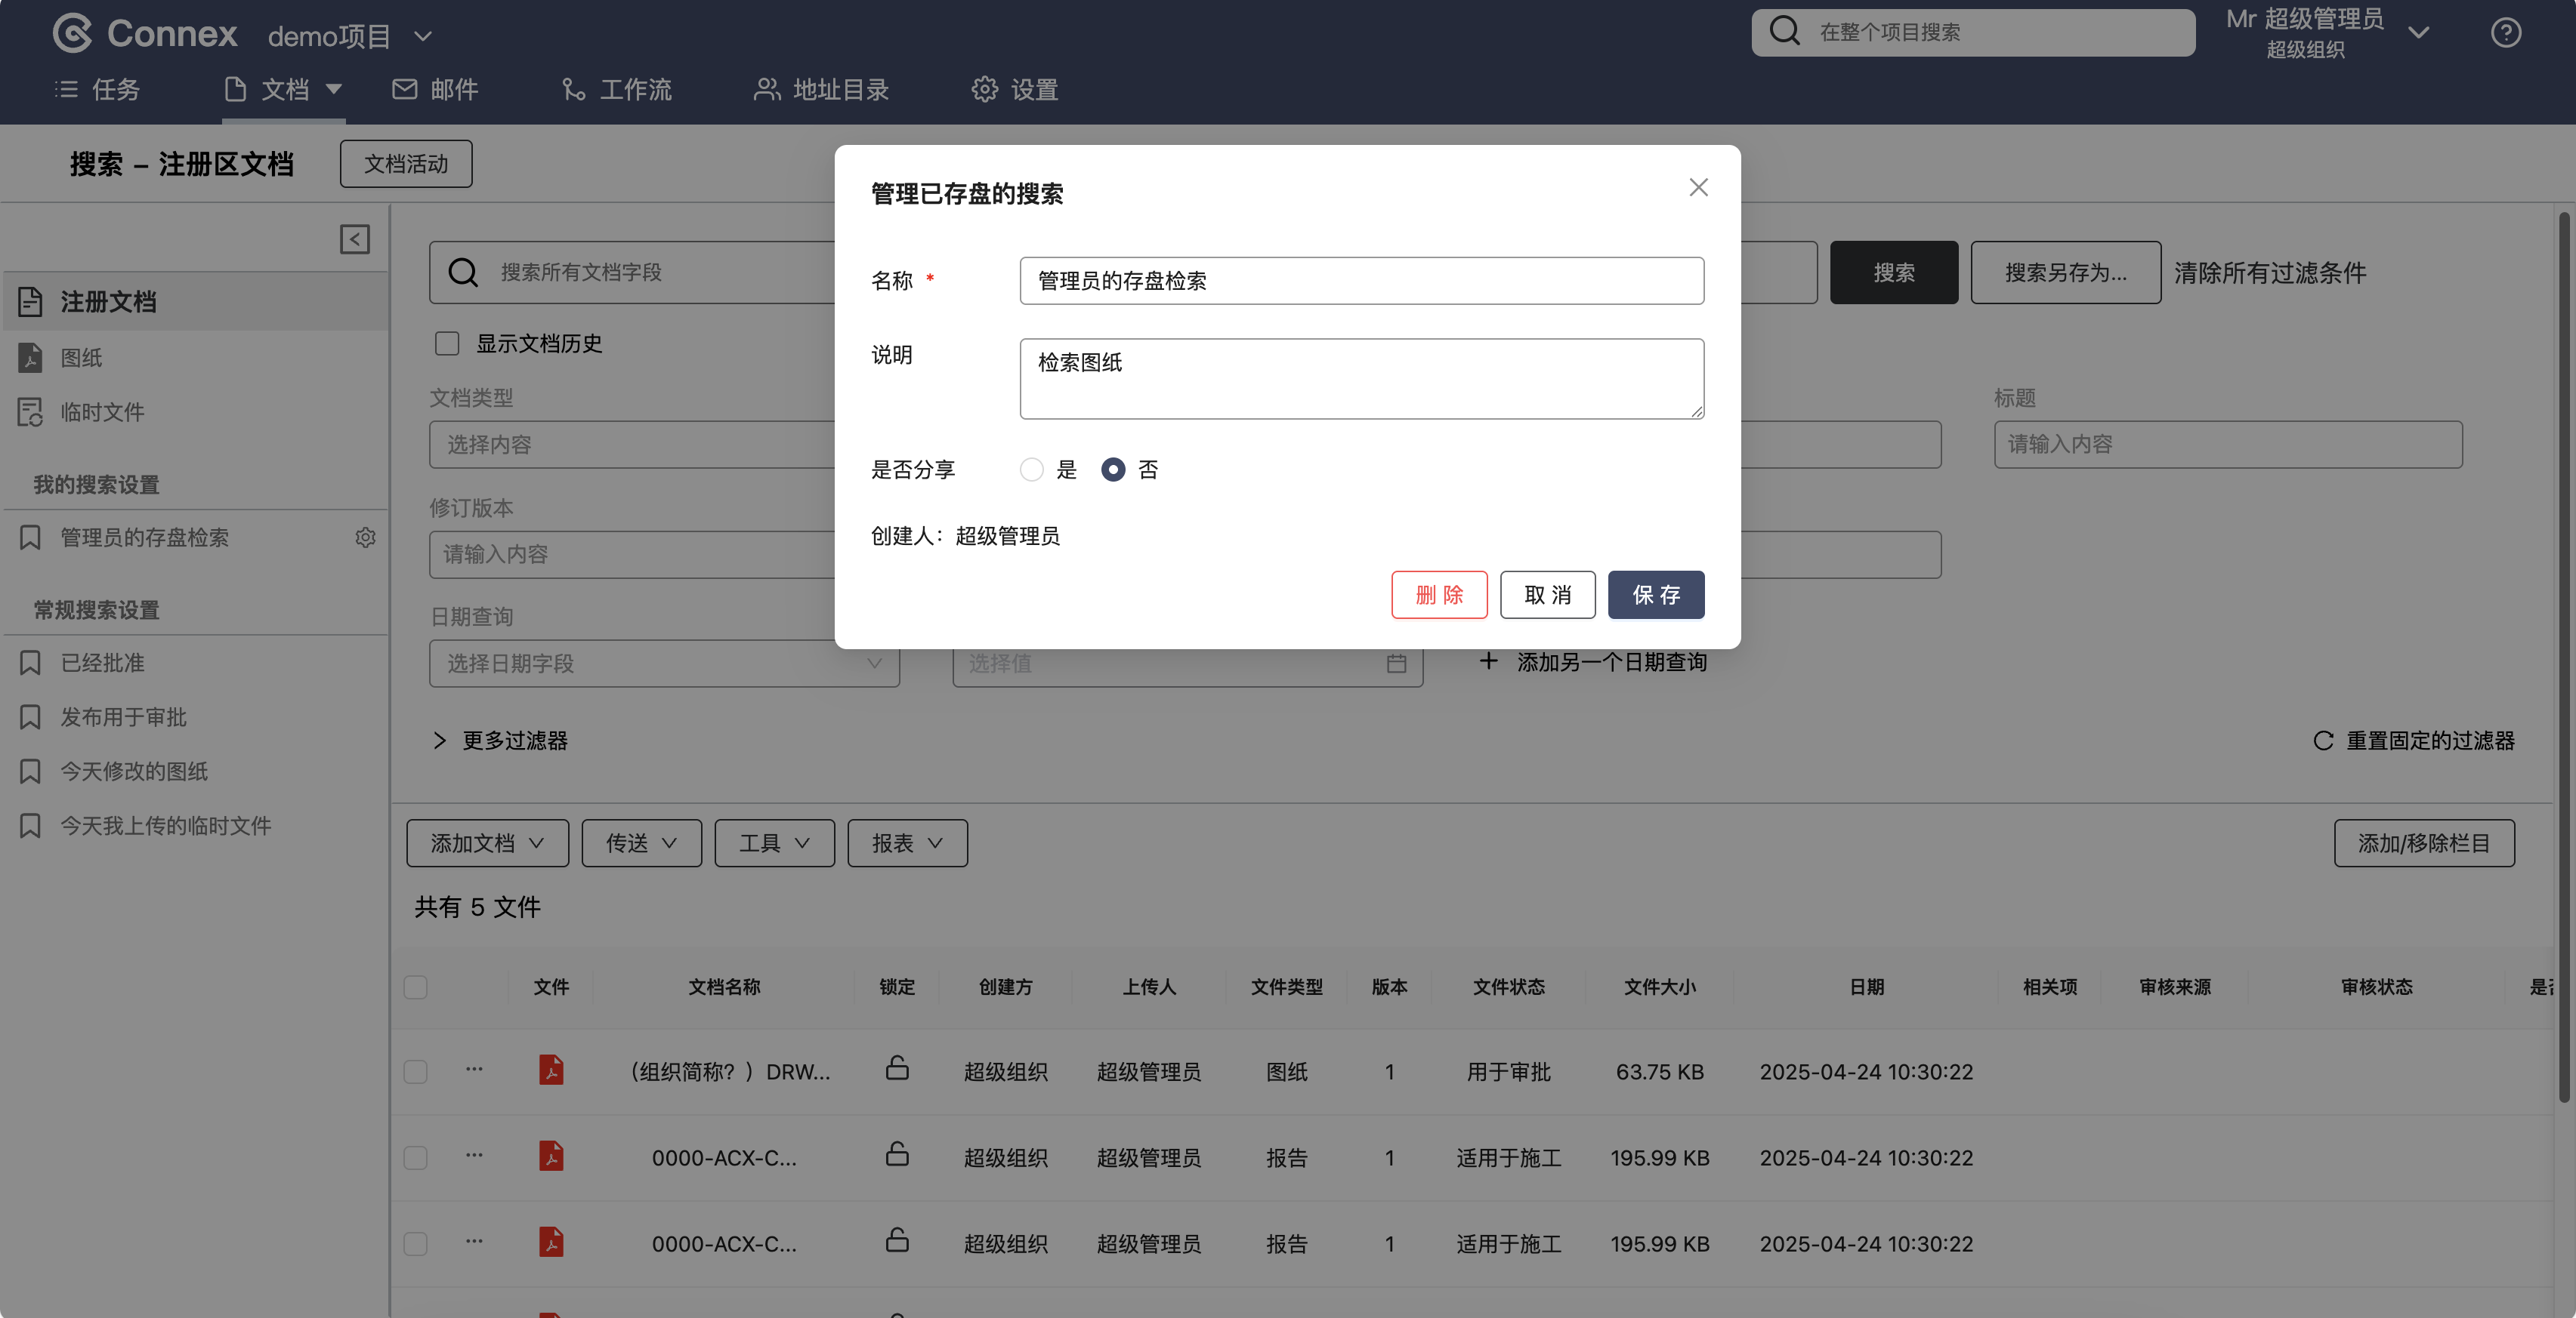Screen dimensions: 2576x1318
Task: Open gear settings for 管理员的存盘检索
Action: (x=365, y=537)
